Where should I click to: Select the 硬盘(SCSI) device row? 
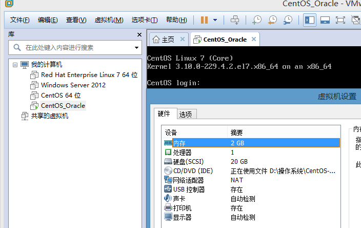point(251,162)
